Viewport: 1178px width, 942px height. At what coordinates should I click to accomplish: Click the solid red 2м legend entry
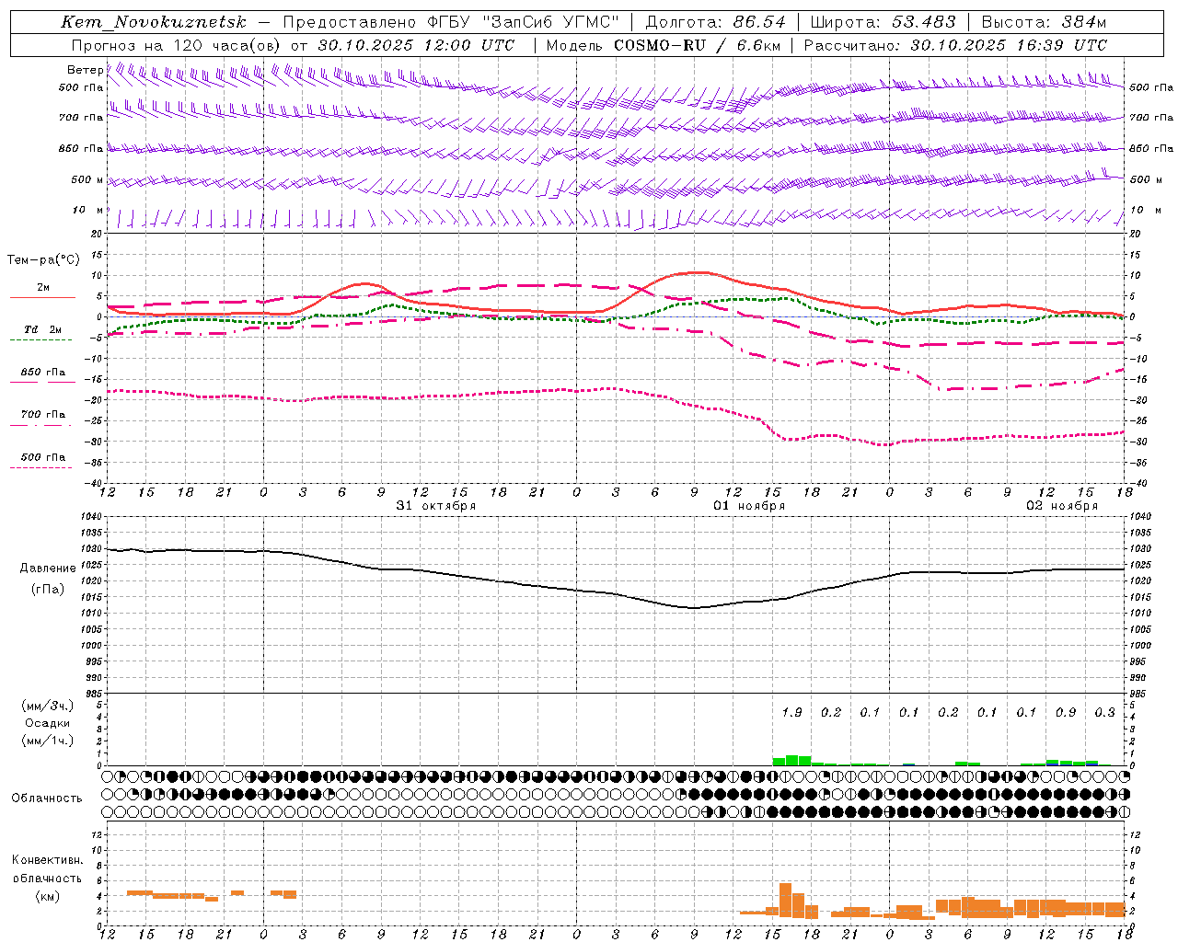pyautogui.click(x=43, y=292)
